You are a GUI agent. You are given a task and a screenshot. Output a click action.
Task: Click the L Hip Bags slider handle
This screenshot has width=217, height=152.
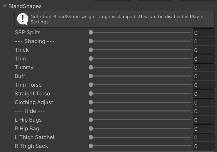[91, 120]
